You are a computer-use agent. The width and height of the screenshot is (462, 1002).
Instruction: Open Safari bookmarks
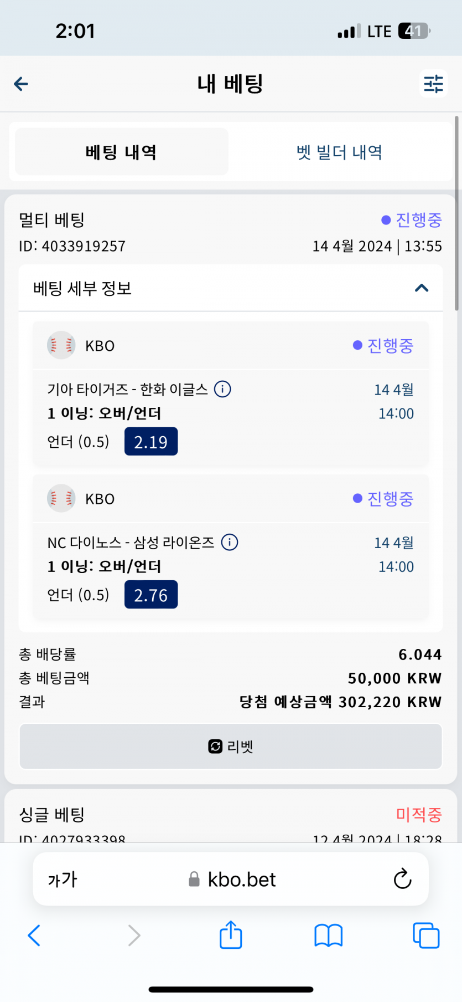(328, 935)
